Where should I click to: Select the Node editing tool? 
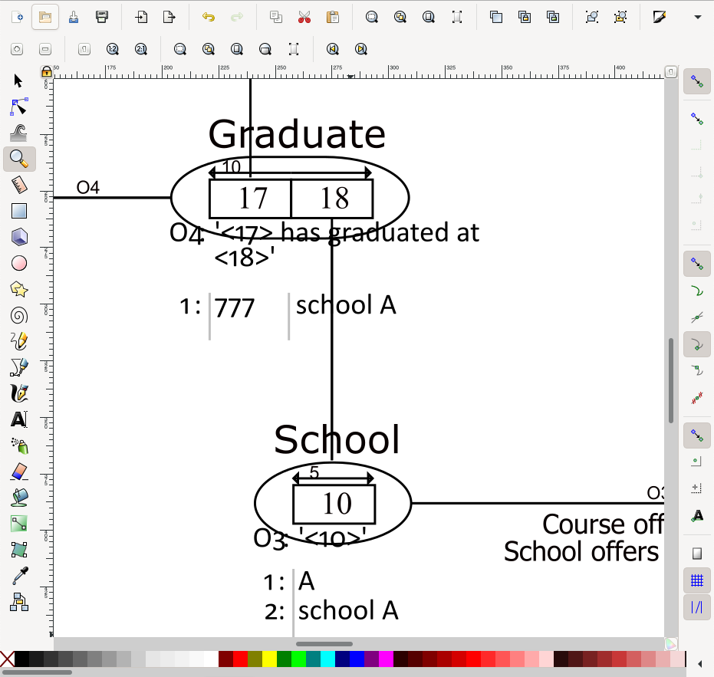[19, 107]
